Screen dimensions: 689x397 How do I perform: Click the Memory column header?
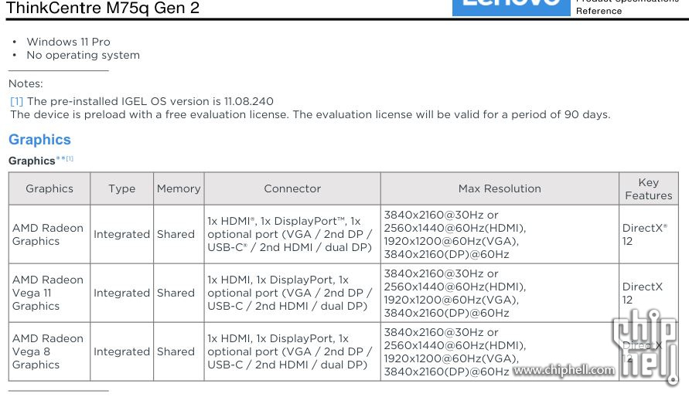click(x=179, y=188)
